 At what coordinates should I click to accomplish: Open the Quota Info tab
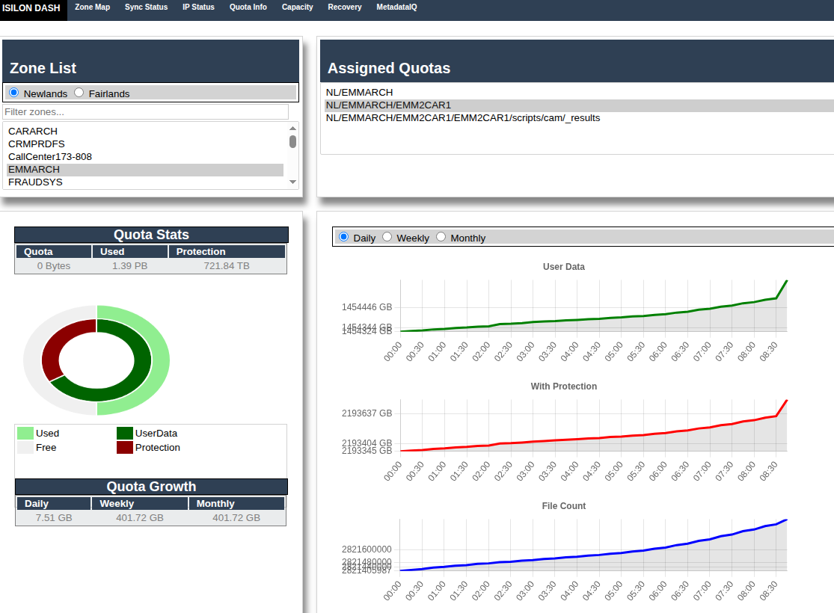[248, 7]
